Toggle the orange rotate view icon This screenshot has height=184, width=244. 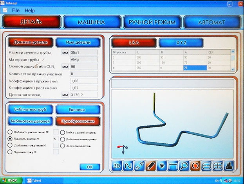195,166
